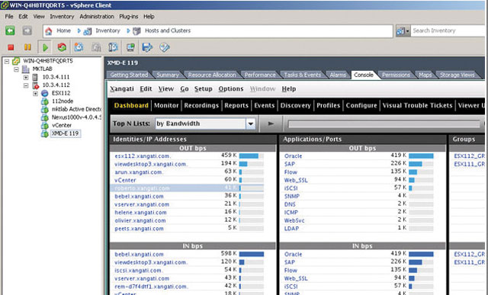Click the green Power On play icon
This screenshot has width=488, height=295.
45,47
